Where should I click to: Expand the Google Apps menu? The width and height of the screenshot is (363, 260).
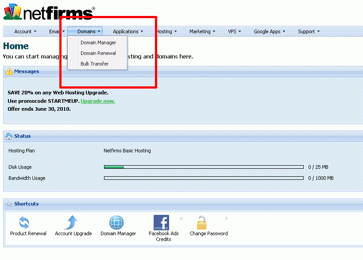pyautogui.click(x=269, y=31)
